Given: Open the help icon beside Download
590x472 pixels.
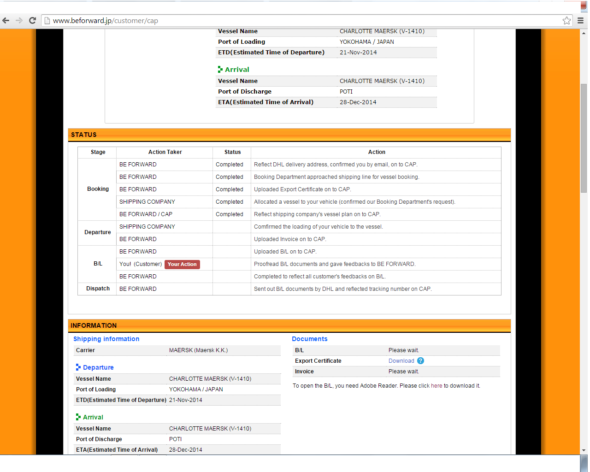Looking at the screenshot, I should [420, 361].
